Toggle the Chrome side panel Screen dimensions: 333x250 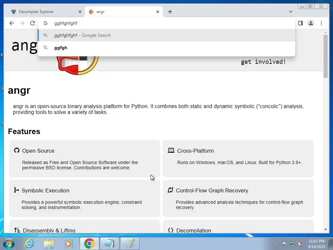300,23
